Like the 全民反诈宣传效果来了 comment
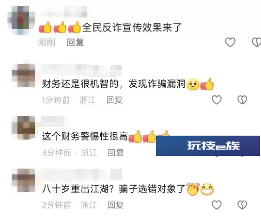The height and width of the screenshot is (219, 261). coord(230,42)
